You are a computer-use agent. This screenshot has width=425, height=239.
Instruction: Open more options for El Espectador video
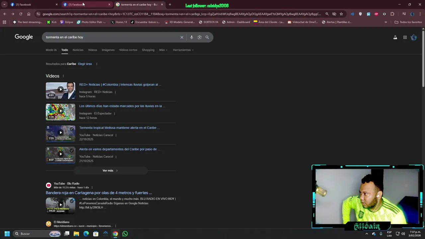(x=114, y=114)
